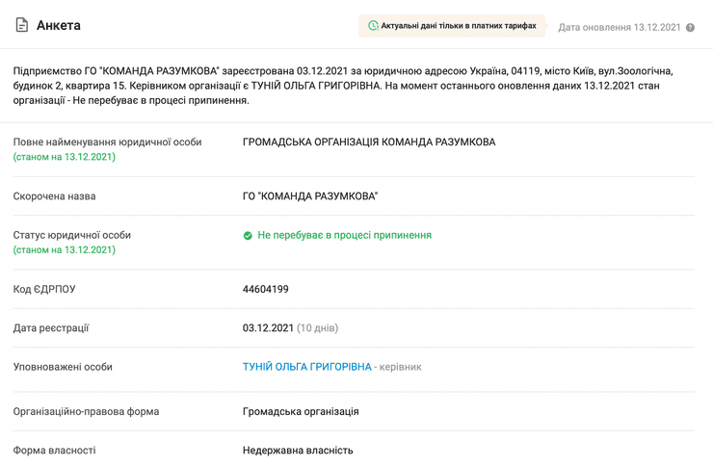
Task: Click the 'Код ЄДРПОУ' row label
Action: tap(44, 289)
